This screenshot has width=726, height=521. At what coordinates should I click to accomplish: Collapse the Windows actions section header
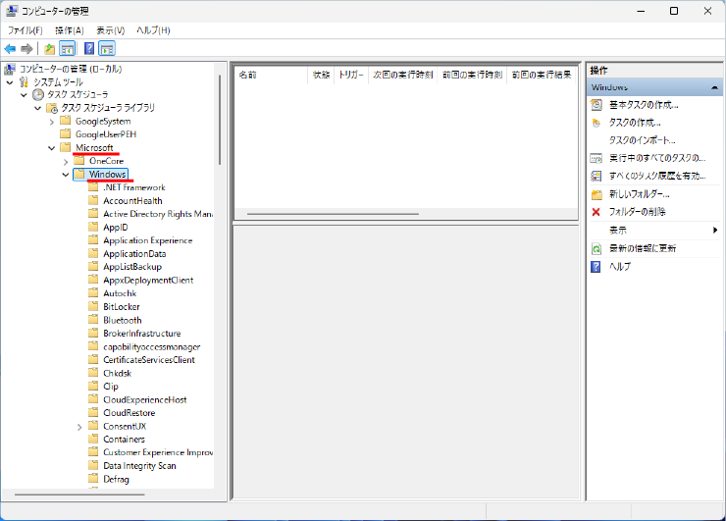click(x=714, y=87)
